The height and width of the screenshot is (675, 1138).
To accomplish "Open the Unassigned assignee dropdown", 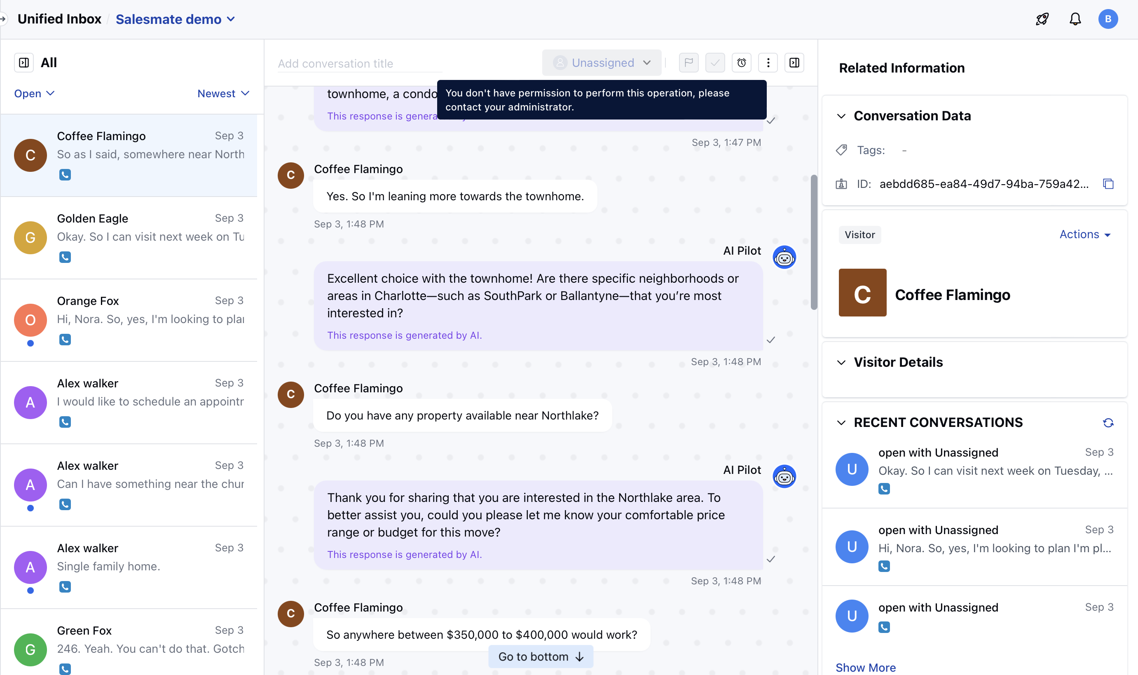I will [x=601, y=63].
